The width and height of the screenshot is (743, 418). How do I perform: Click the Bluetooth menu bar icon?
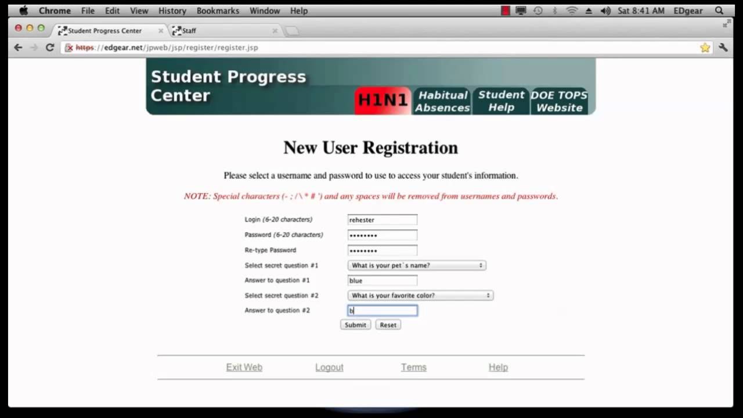pos(554,10)
